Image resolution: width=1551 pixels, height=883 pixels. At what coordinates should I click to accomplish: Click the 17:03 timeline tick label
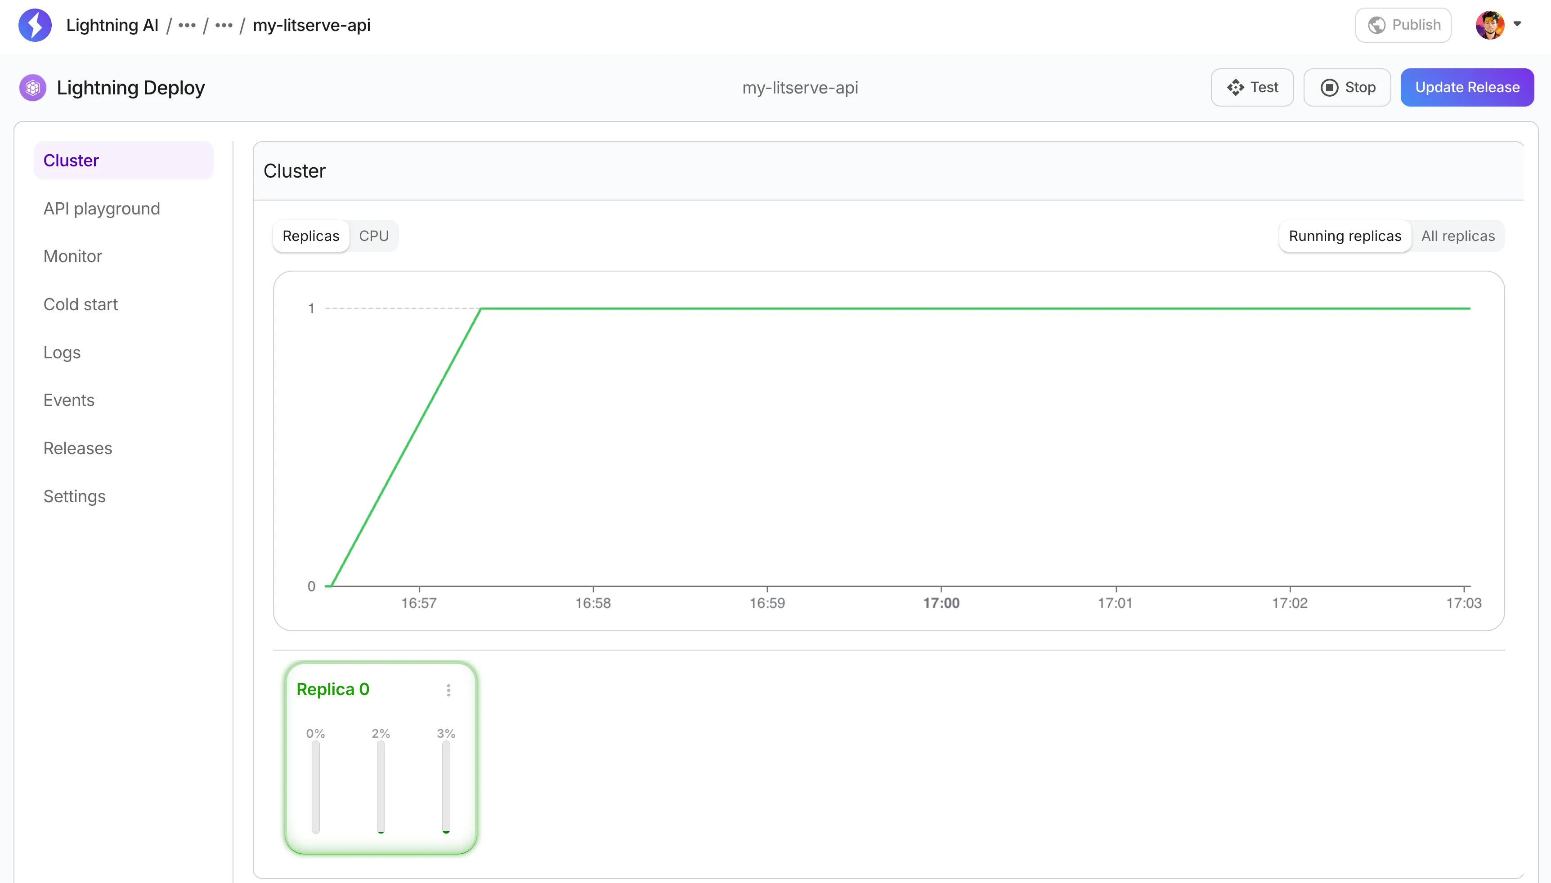pos(1464,603)
